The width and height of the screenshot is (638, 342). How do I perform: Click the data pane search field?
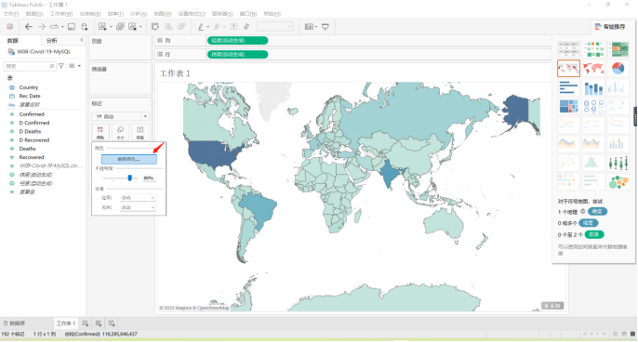pos(29,66)
